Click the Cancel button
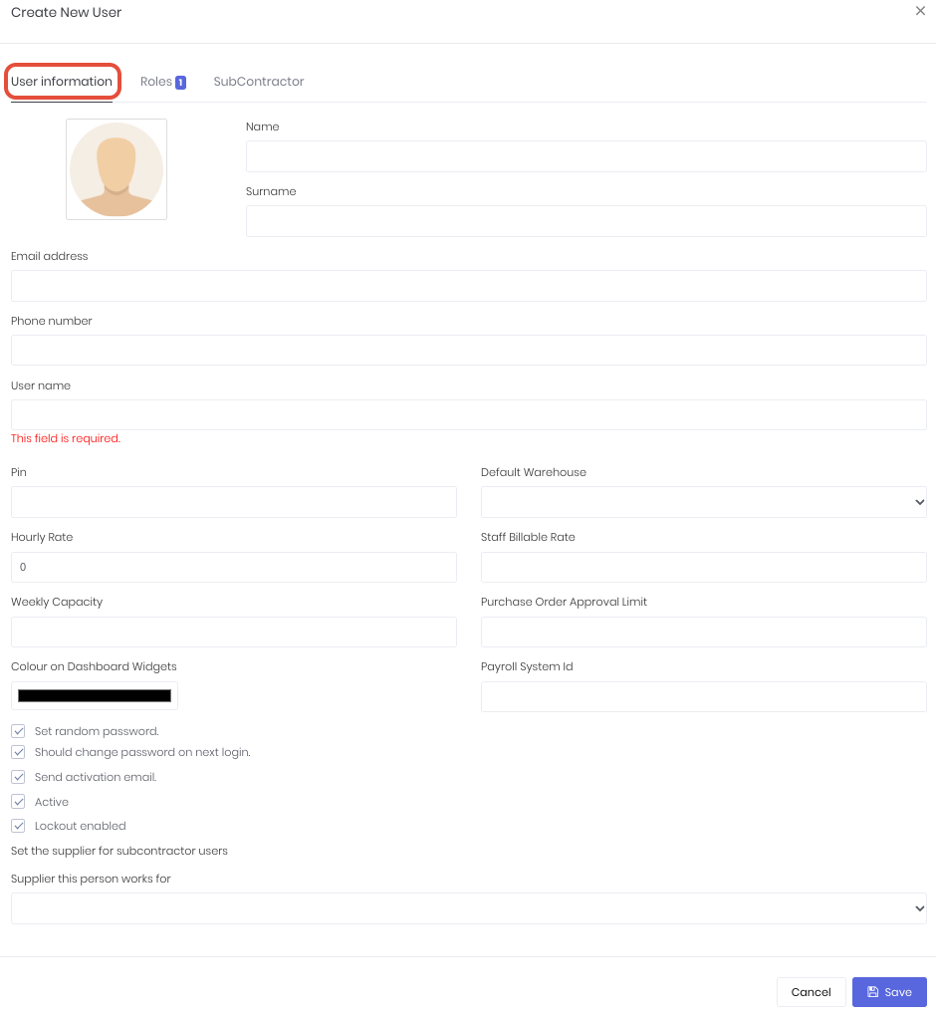 [x=811, y=991]
